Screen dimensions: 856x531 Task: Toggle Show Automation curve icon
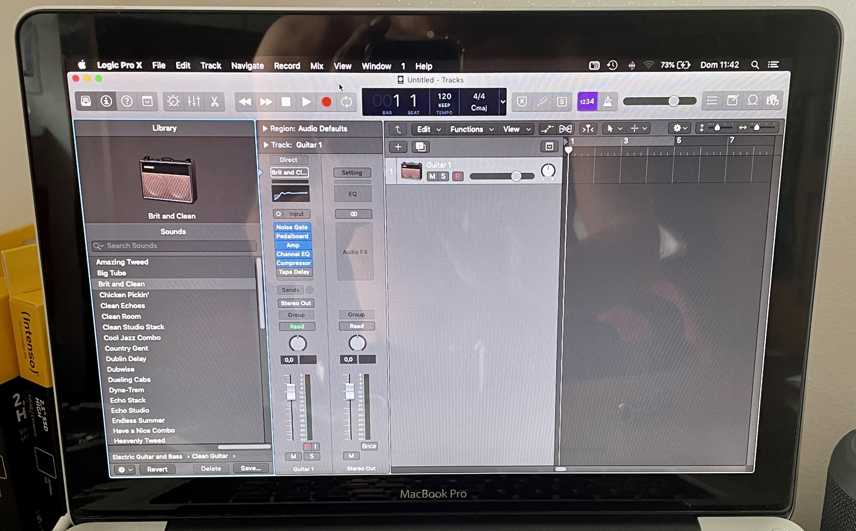(546, 129)
